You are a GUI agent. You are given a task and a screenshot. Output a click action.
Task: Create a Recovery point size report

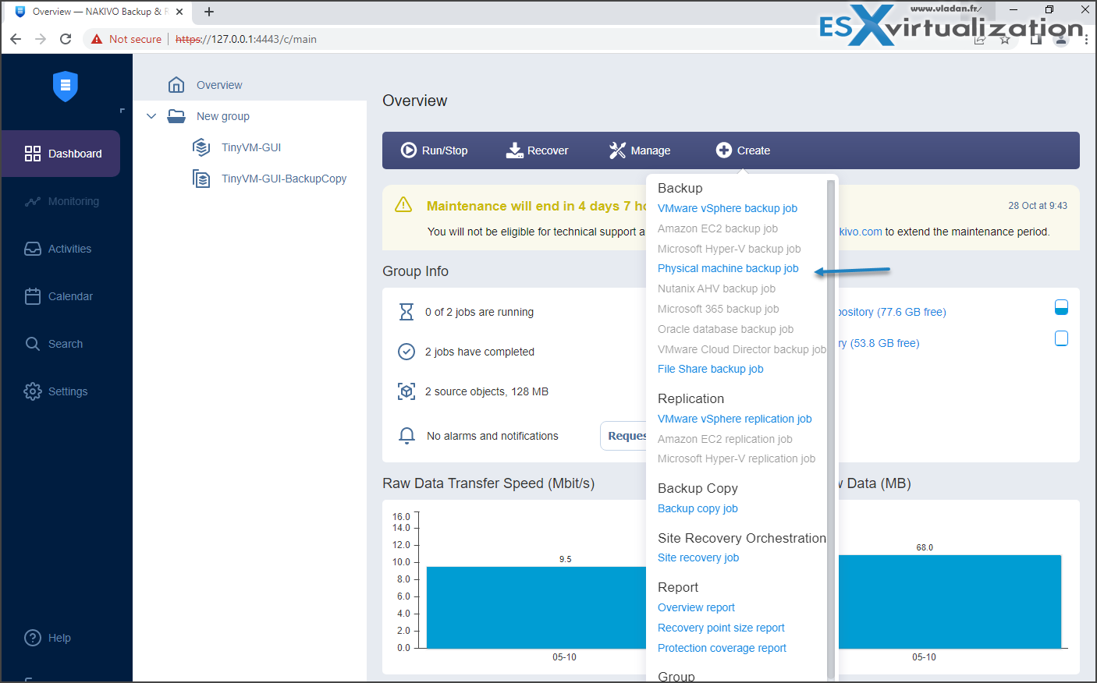click(721, 628)
